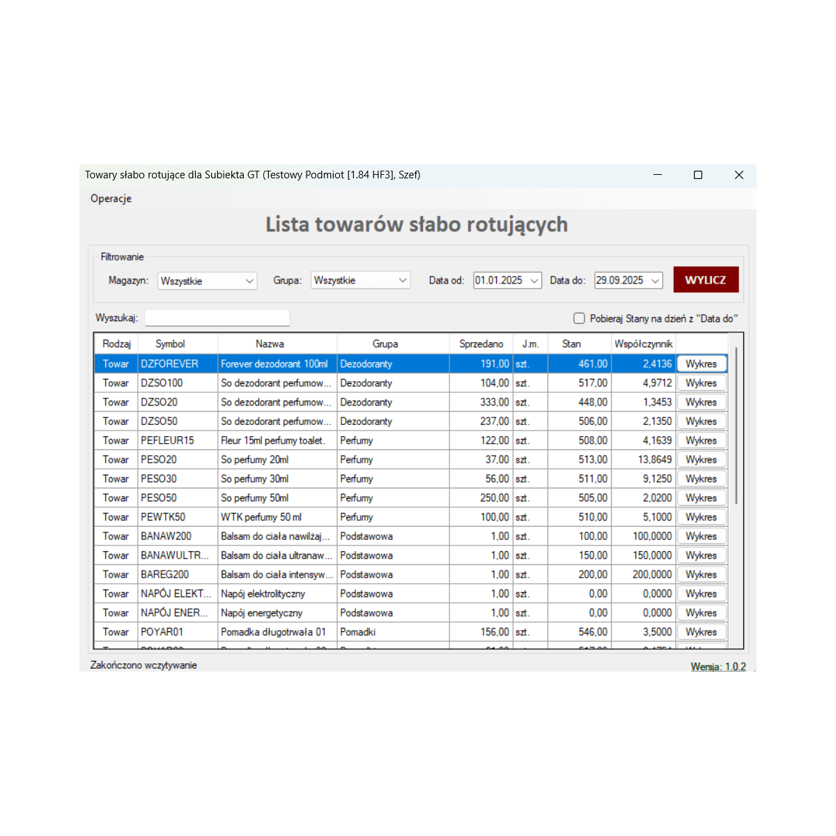This screenshot has width=836, height=836.
Task: Click the Wyszukaj search field
Action: click(217, 318)
